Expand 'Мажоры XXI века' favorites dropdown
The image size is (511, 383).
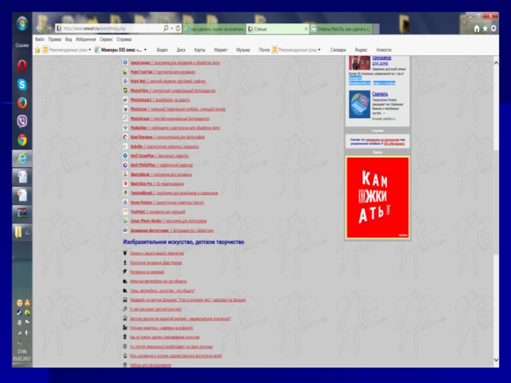pos(145,50)
